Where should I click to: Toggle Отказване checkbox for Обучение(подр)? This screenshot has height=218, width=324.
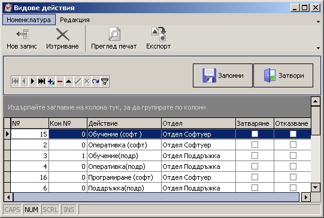point(293,155)
